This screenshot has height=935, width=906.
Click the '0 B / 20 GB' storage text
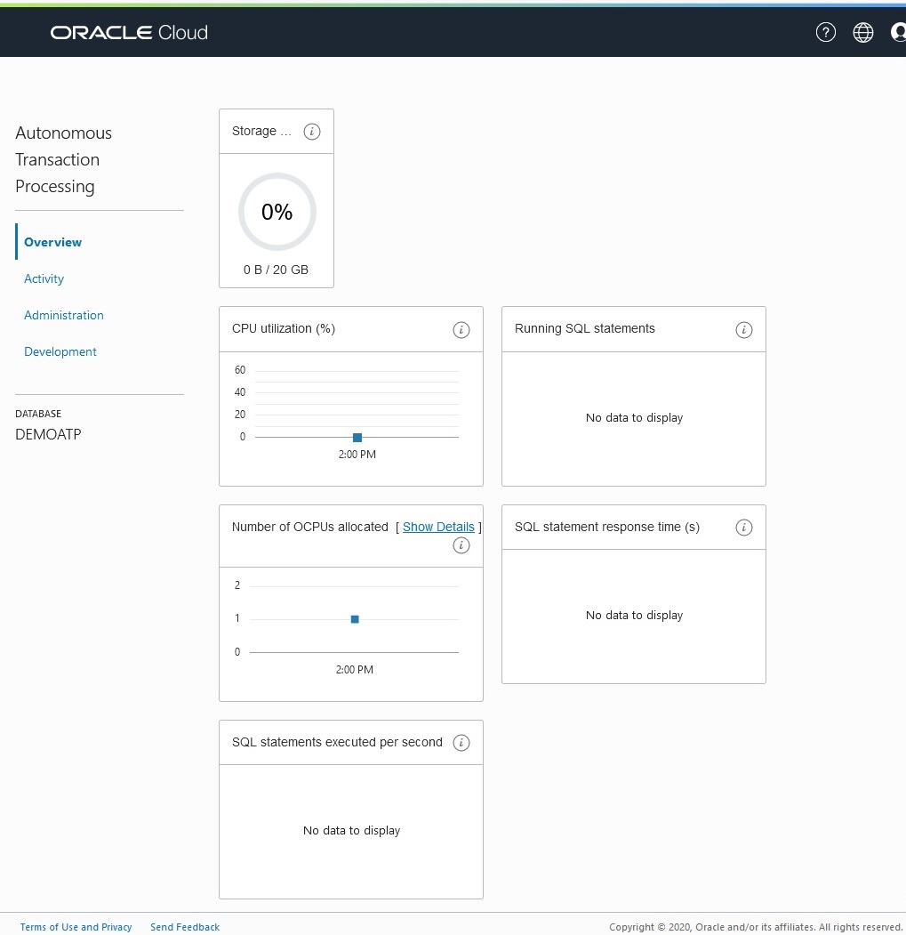click(276, 270)
